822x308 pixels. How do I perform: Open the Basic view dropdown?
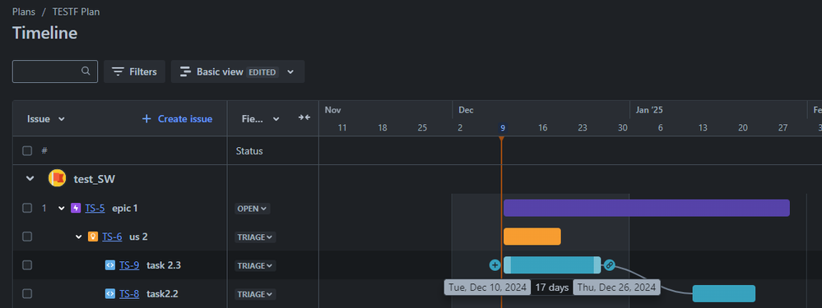click(x=238, y=71)
